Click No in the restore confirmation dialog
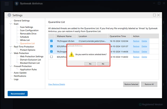This screenshot has height=109, width=167. pos(103,64)
